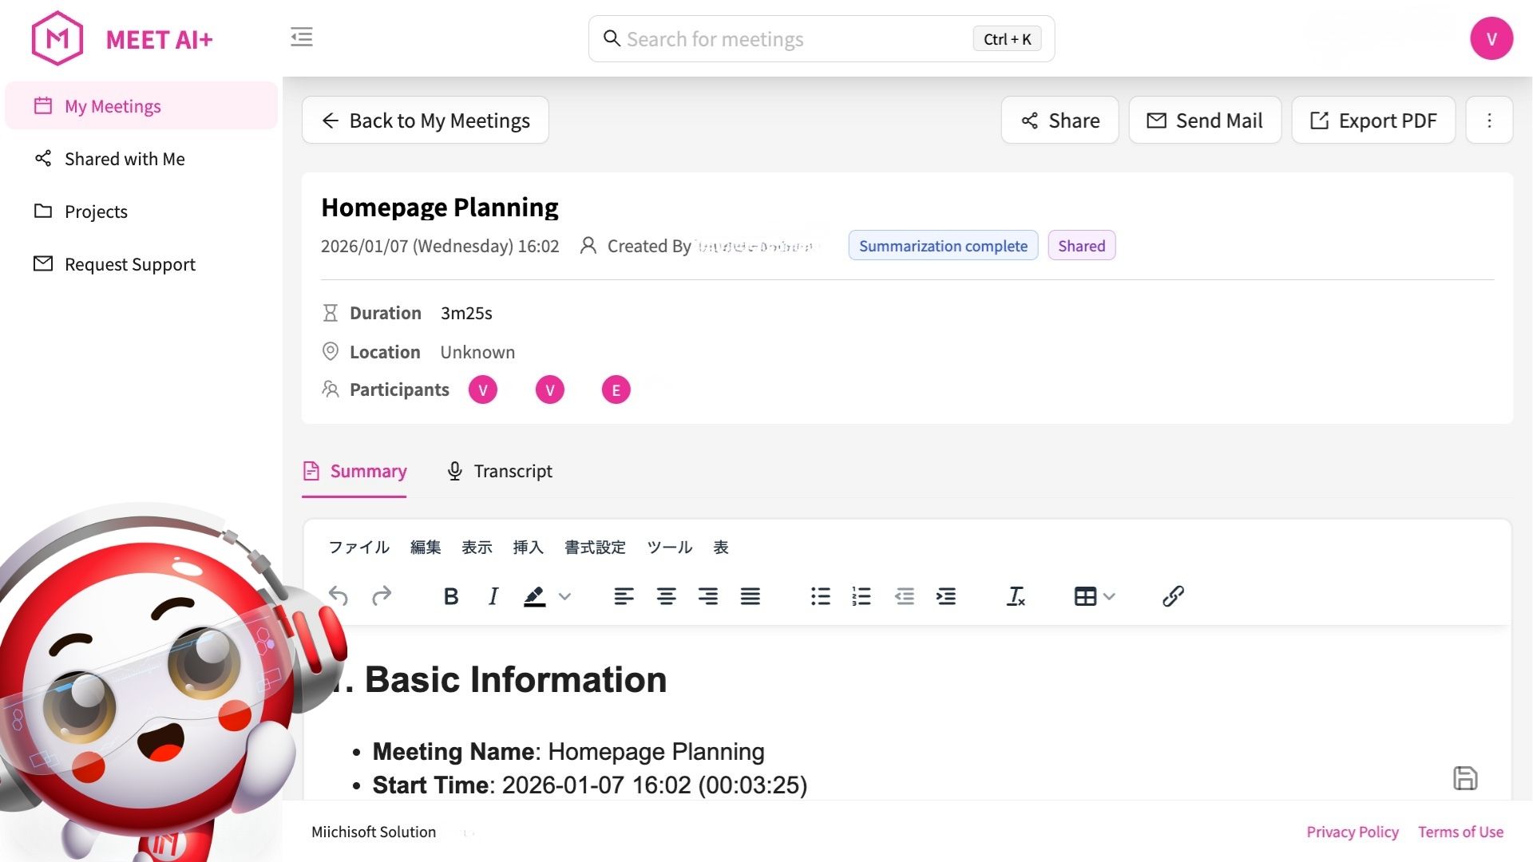Create a bulleted list

point(820,596)
